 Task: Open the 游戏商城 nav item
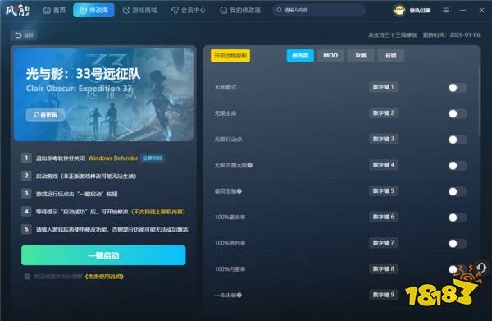click(x=139, y=11)
